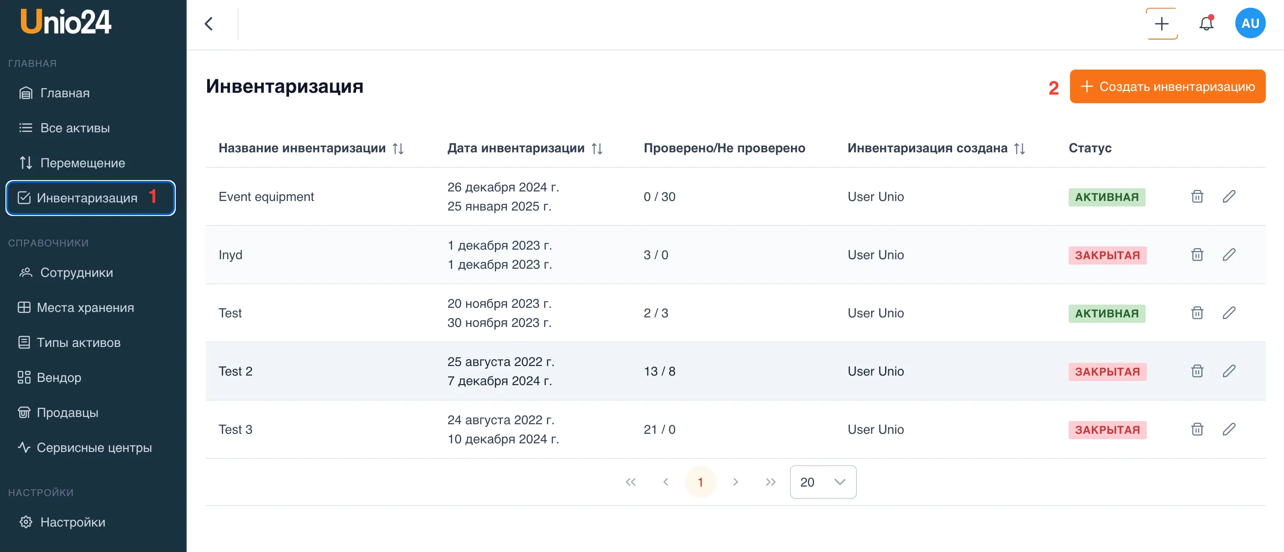Open rows-per-page dropdown showing 20
Image resolution: width=1284 pixels, height=552 pixels.
tap(822, 482)
